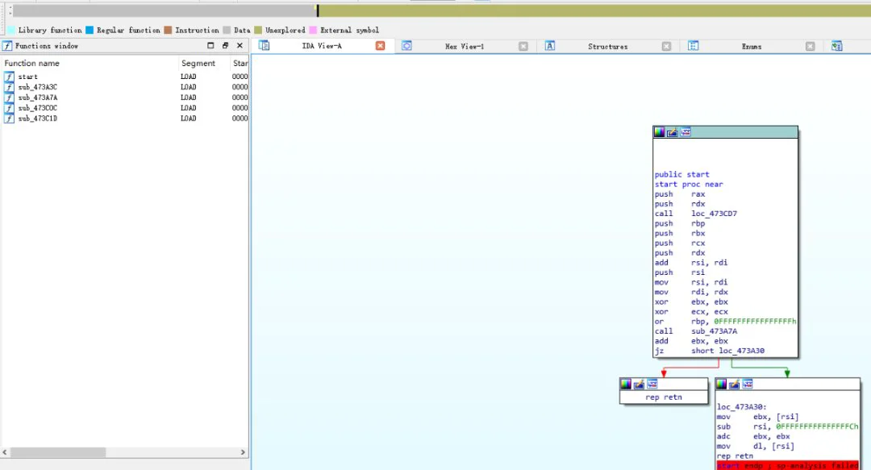871x470 pixels.
Task: Click the IDA View-A tab icon
Action: (x=265, y=46)
